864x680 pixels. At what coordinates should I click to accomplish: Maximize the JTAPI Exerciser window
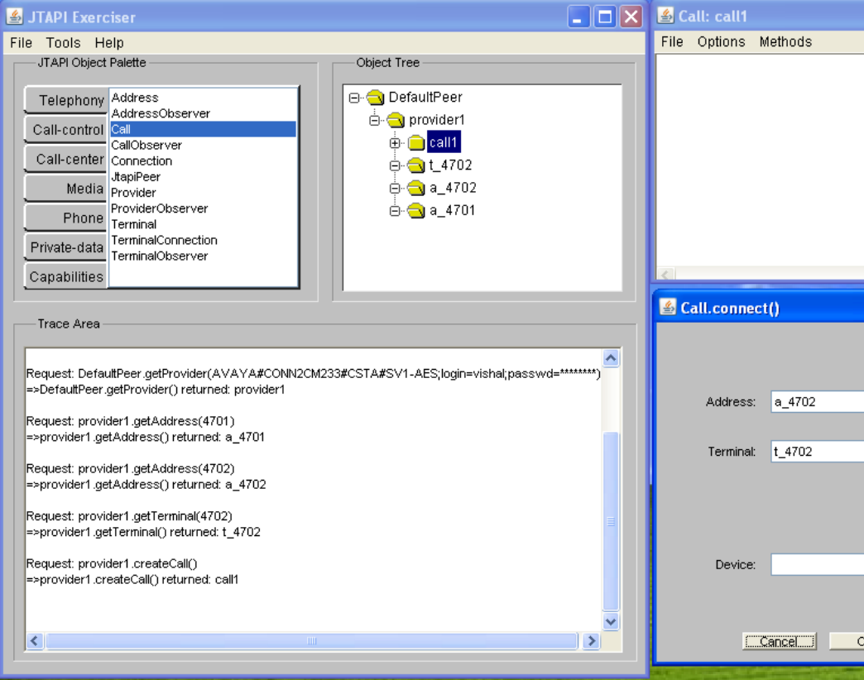tap(605, 17)
